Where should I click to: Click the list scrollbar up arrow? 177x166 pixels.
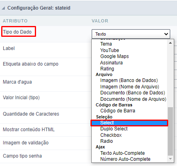pos(170,43)
